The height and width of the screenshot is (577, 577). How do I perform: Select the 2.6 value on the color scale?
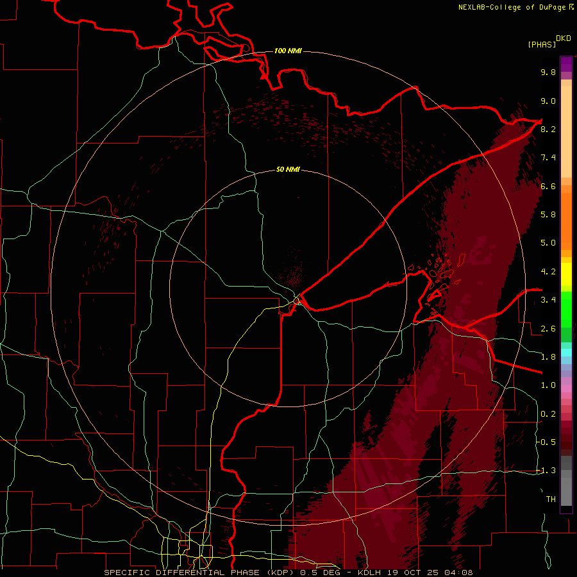pyautogui.click(x=548, y=329)
